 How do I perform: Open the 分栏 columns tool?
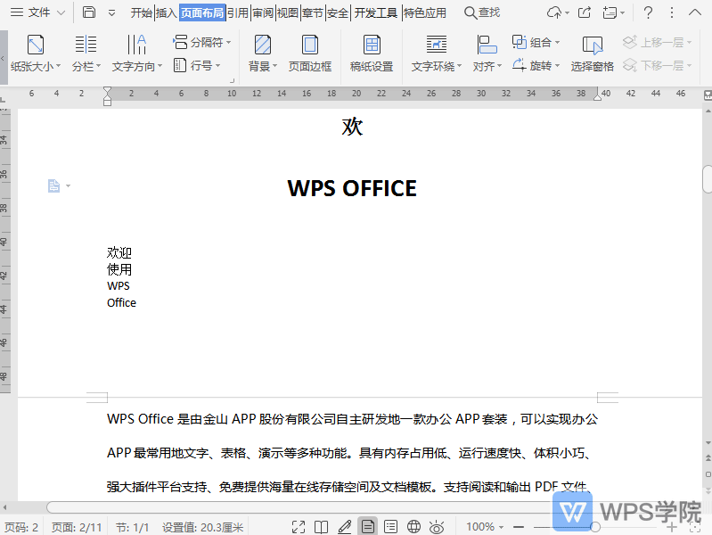86,53
